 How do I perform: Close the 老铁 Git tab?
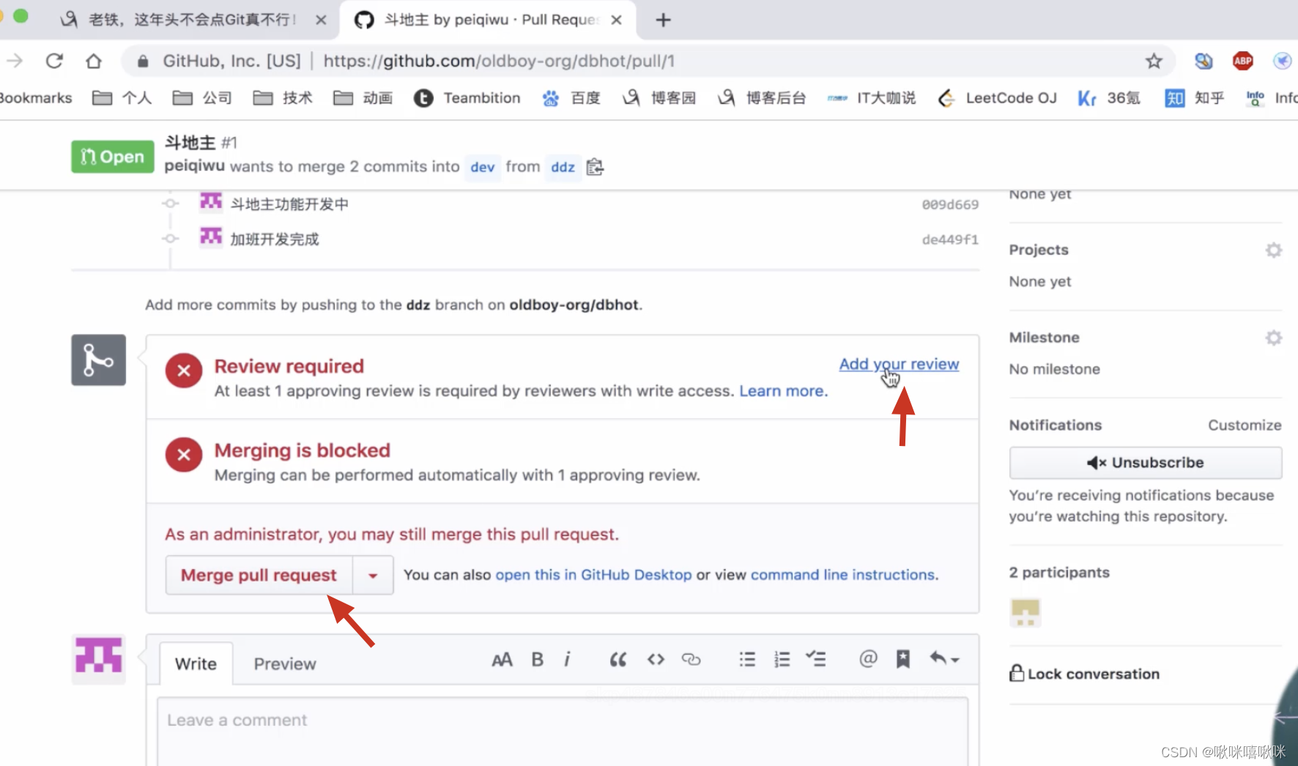[321, 20]
